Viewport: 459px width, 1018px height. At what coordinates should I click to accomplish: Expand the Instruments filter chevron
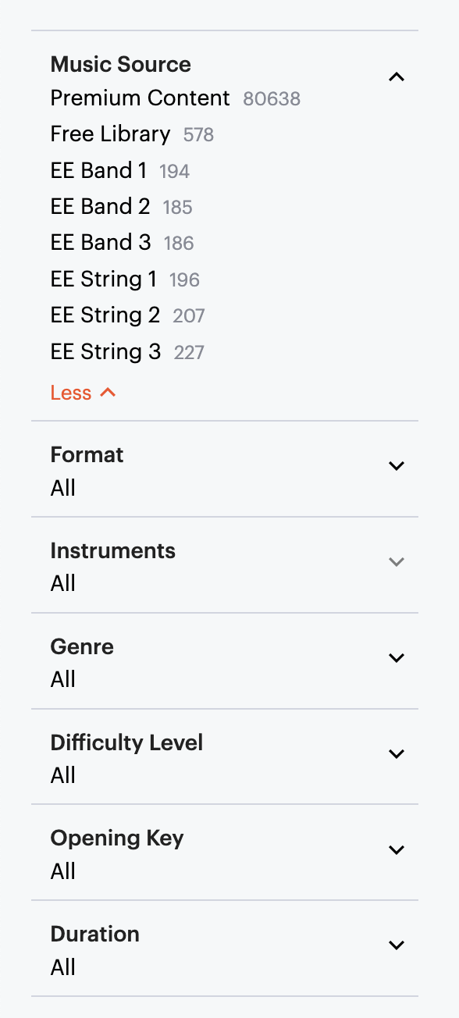coord(397,561)
